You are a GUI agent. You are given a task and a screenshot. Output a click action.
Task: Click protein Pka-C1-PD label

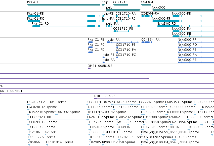[96, 50]
